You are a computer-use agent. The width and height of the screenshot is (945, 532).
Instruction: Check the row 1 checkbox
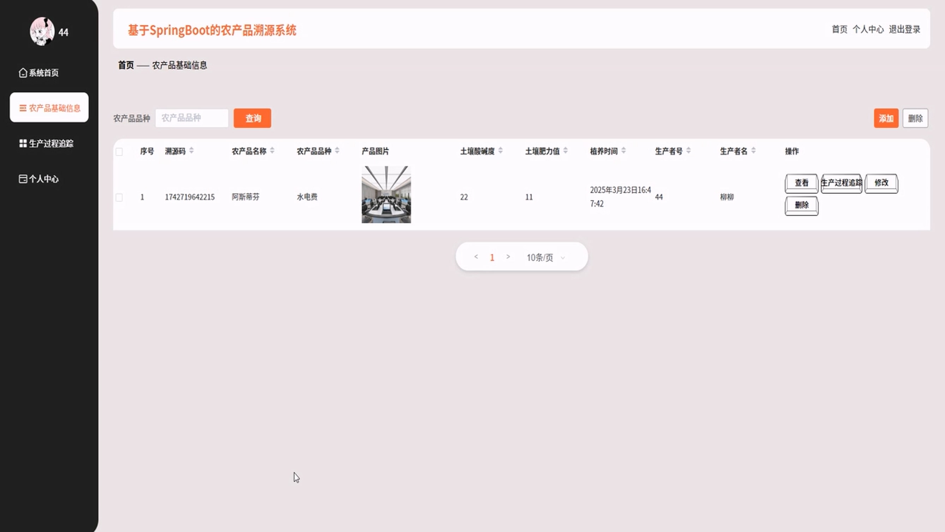119,197
